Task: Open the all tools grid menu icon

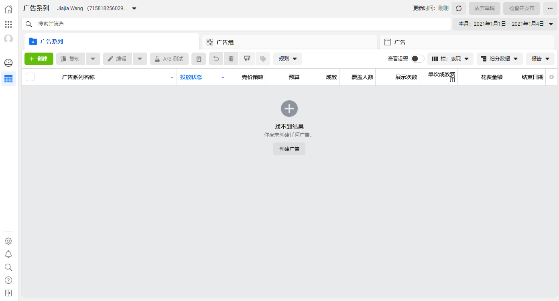Action: tap(8, 24)
